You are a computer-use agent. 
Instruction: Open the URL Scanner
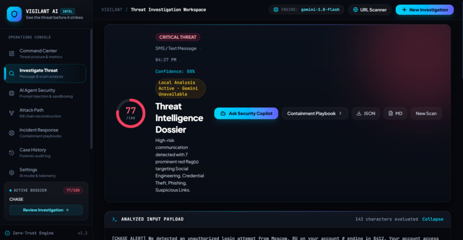click(x=370, y=10)
